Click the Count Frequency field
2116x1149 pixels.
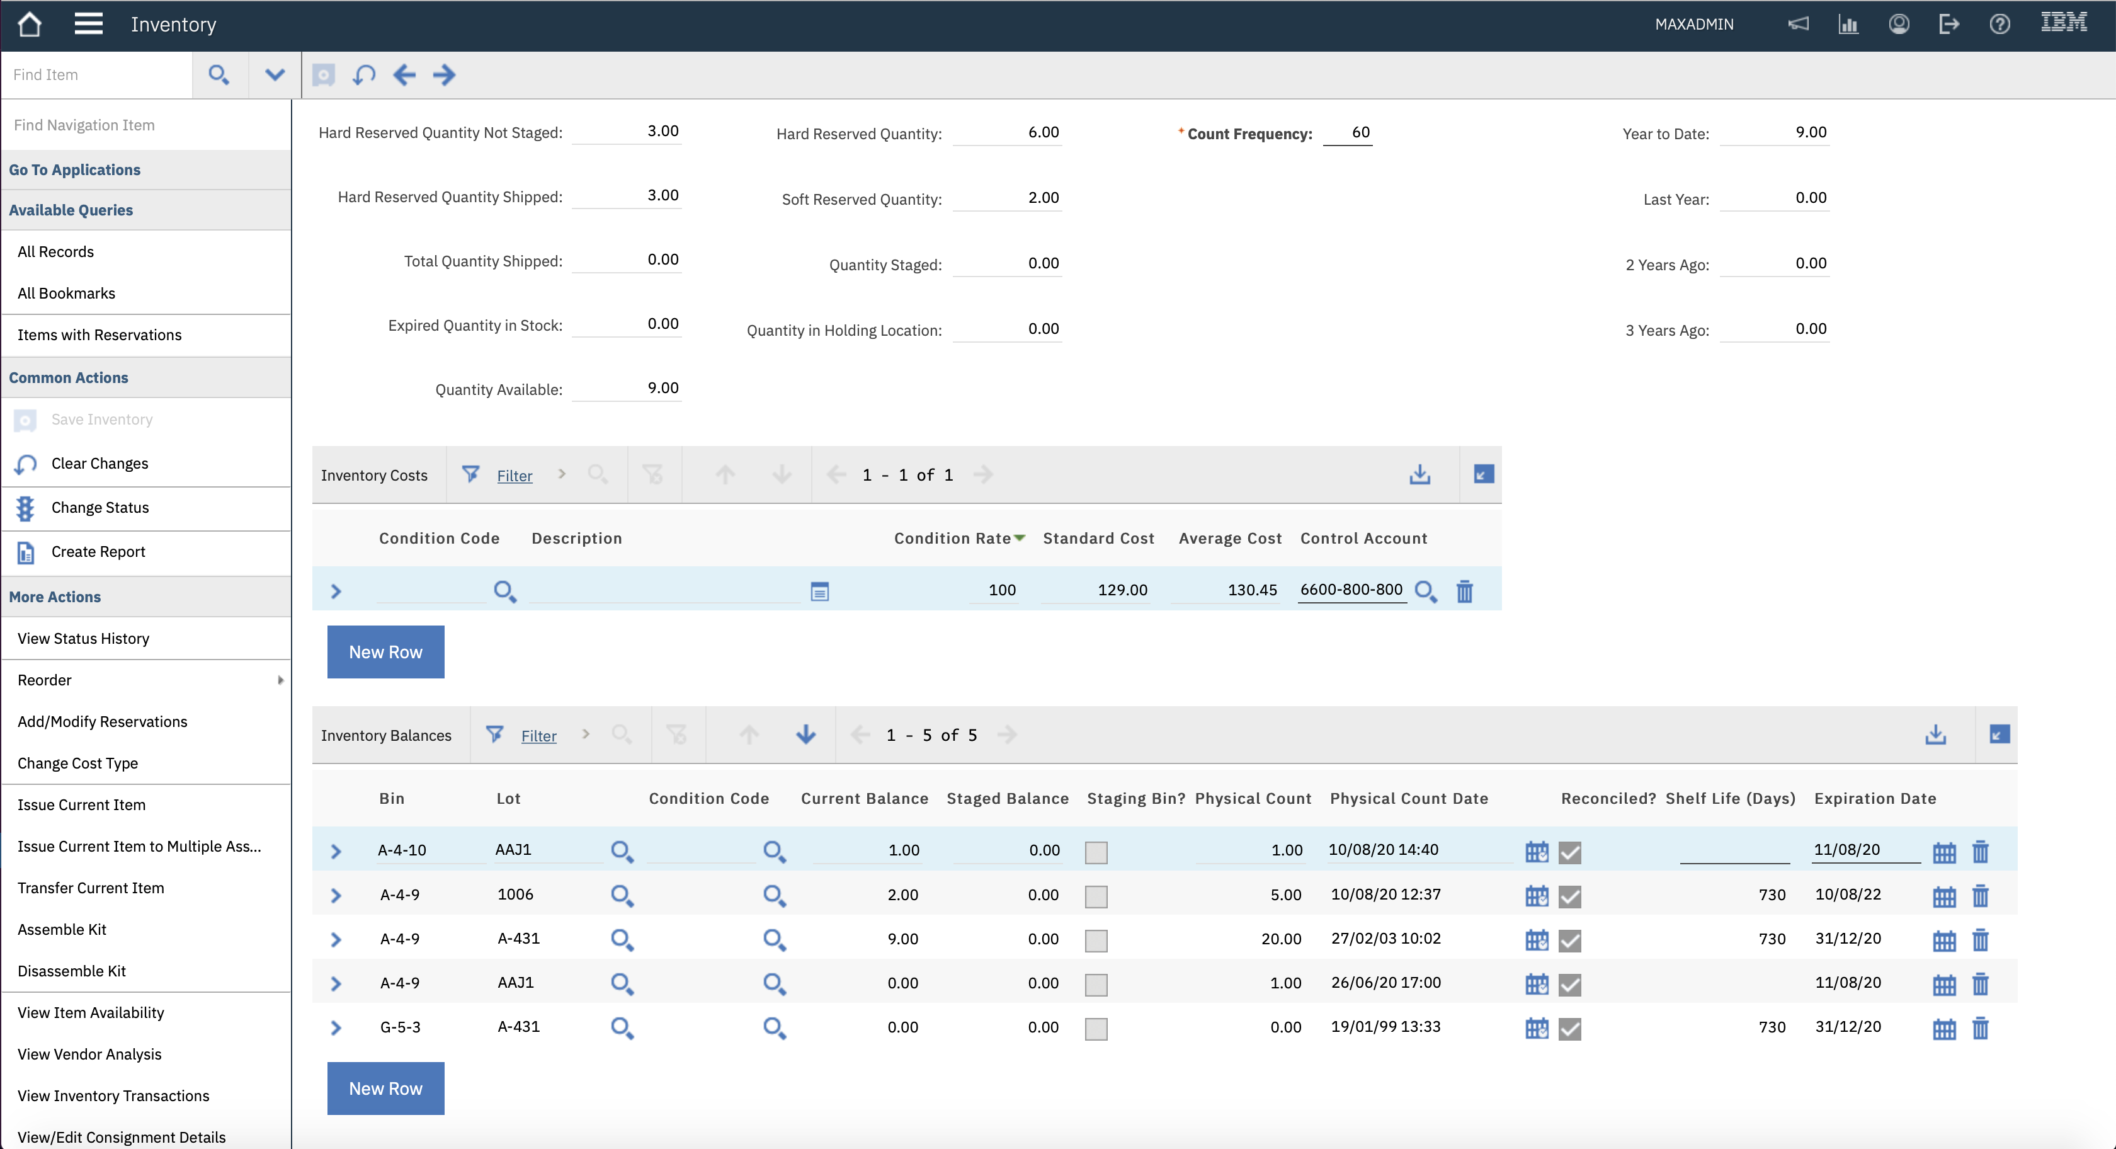pyautogui.click(x=1347, y=132)
